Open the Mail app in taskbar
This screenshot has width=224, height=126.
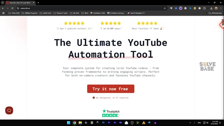(126, 123)
